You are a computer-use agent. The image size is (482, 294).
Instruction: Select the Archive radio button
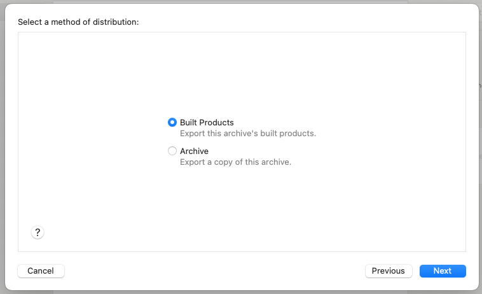click(172, 151)
